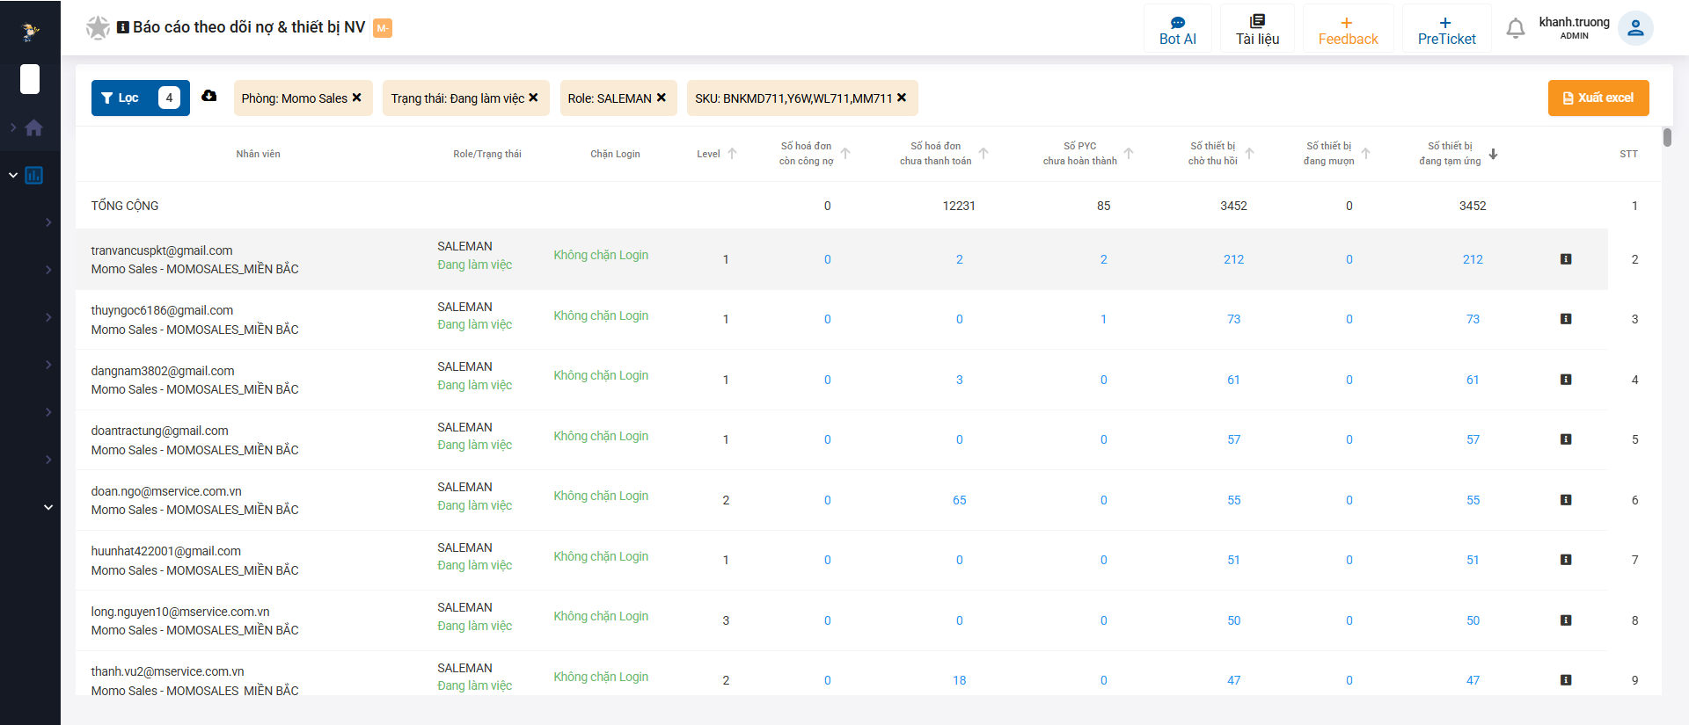Collapse the reports sidebar section chevron
Screen dimensions: 1689x725
13,176
